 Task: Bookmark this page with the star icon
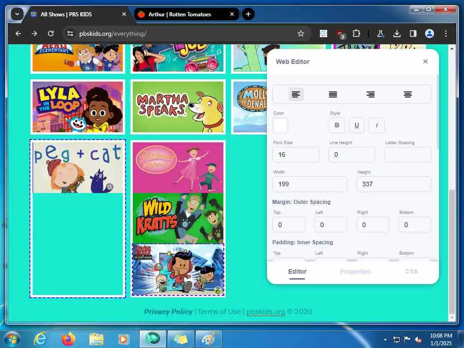point(301,34)
